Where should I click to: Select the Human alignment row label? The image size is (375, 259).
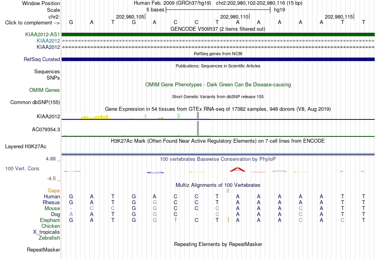[x=52, y=196]
